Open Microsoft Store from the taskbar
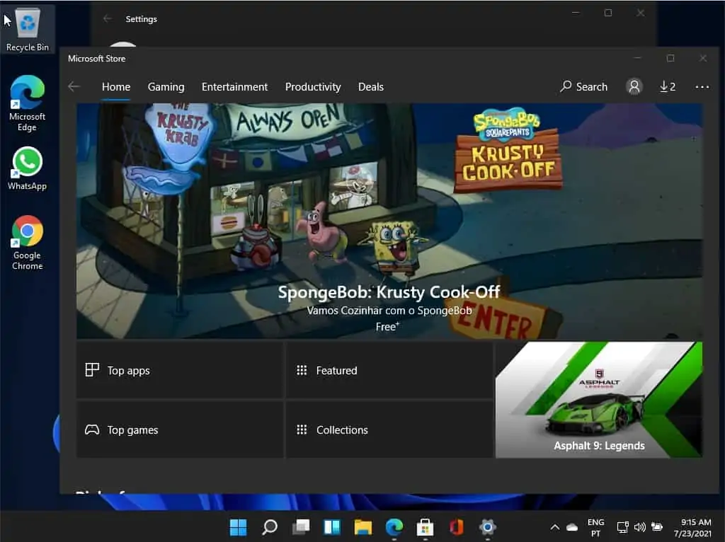This screenshot has height=542, width=725. (x=425, y=527)
